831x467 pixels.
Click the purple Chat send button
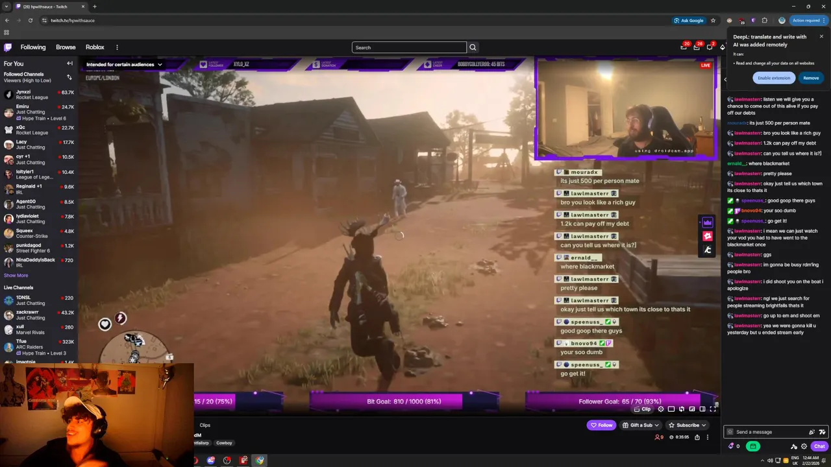819,446
